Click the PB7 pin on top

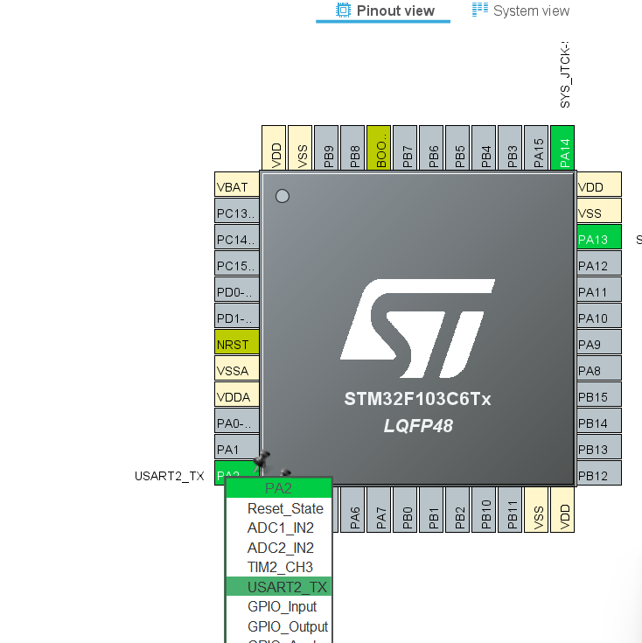coord(405,148)
